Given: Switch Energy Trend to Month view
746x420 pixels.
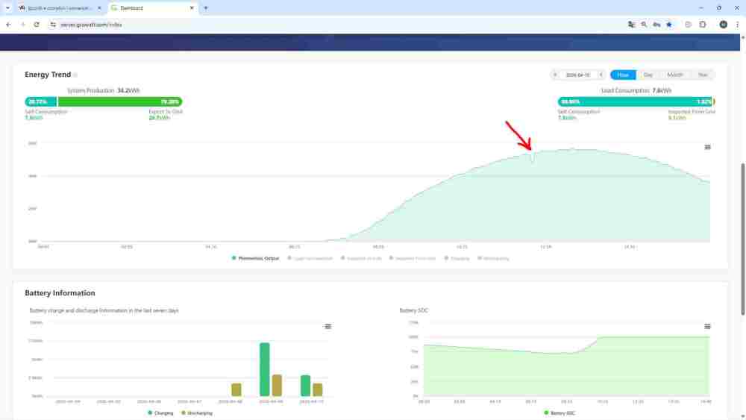Looking at the screenshot, I should (x=675, y=75).
